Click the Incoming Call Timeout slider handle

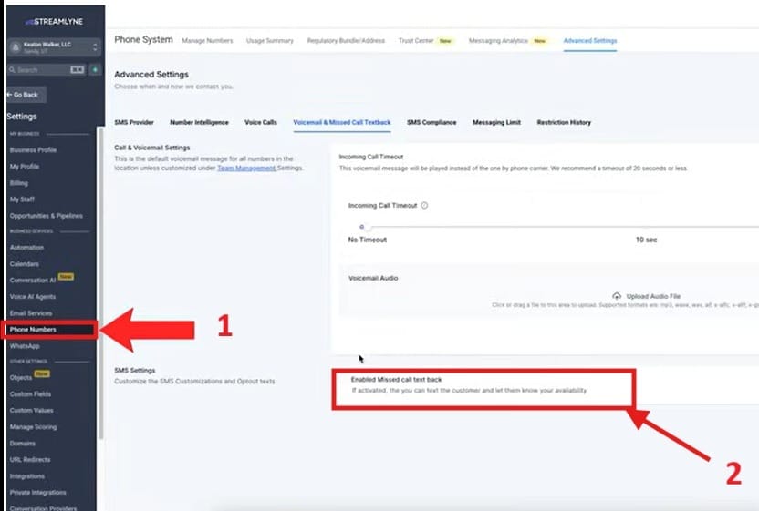click(x=367, y=227)
